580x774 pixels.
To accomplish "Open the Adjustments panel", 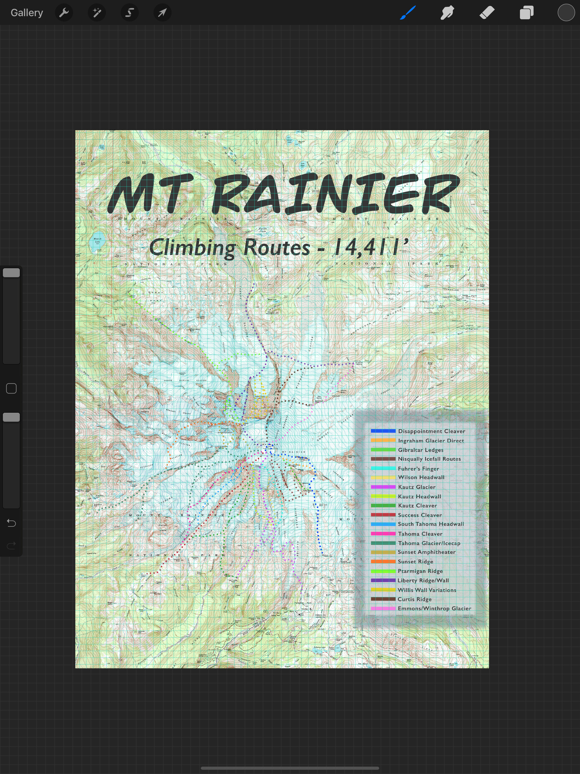I will click(x=97, y=12).
